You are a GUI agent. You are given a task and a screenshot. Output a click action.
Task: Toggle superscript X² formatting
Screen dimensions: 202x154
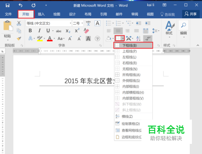(x=77, y=31)
